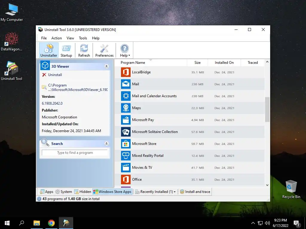This screenshot has height=229, width=306.
Task: Click the network tray icon
Action: 260,223
